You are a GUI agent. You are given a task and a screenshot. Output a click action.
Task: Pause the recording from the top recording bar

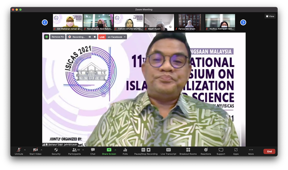(90, 37)
